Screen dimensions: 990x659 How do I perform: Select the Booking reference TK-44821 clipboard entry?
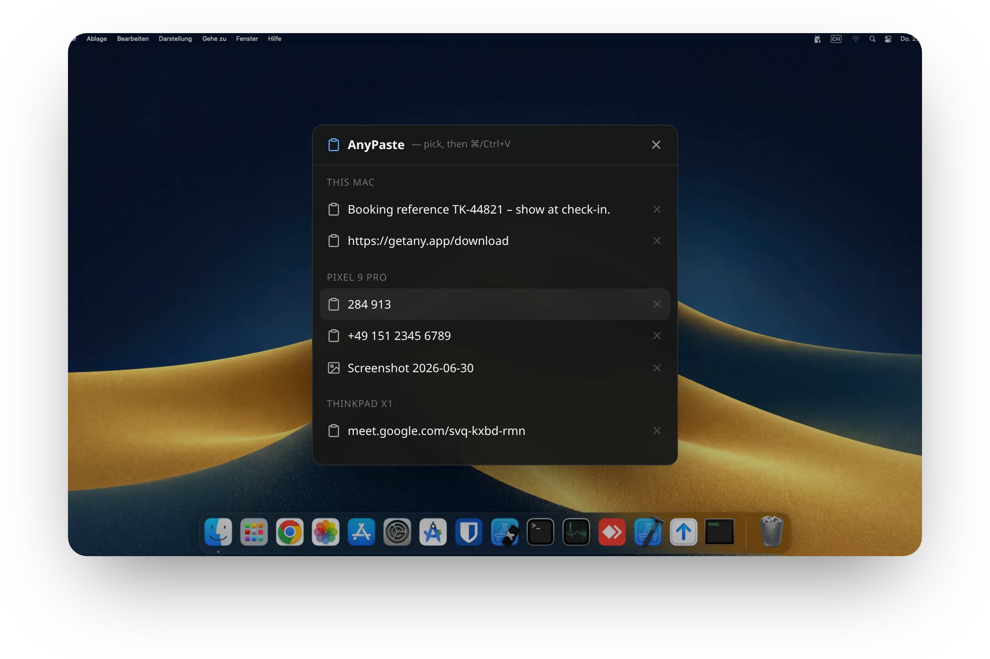point(495,209)
